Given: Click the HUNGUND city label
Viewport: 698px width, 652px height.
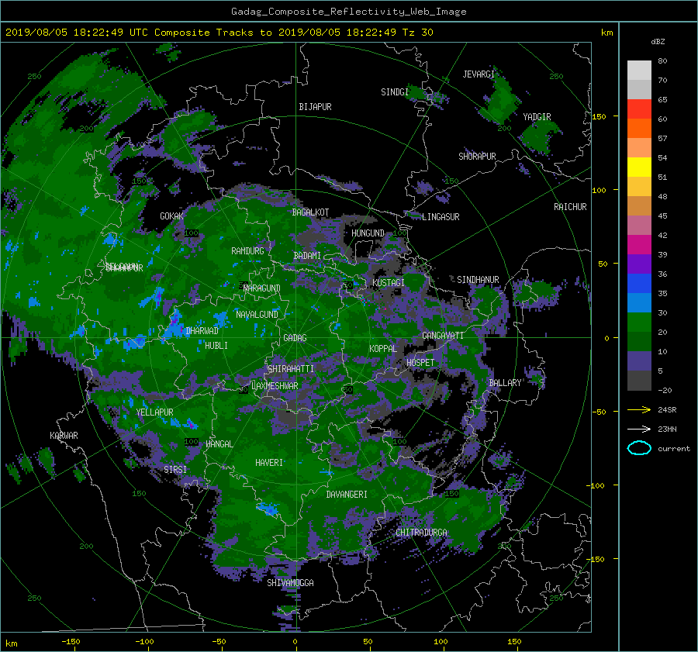Looking at the screenshot, I should click(368, 233).
